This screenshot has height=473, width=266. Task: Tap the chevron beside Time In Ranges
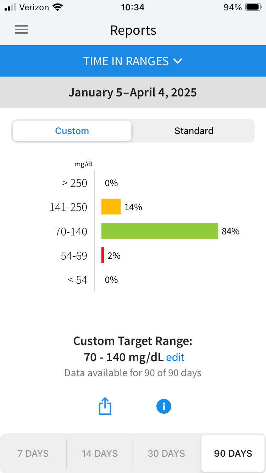click(178, 61)
